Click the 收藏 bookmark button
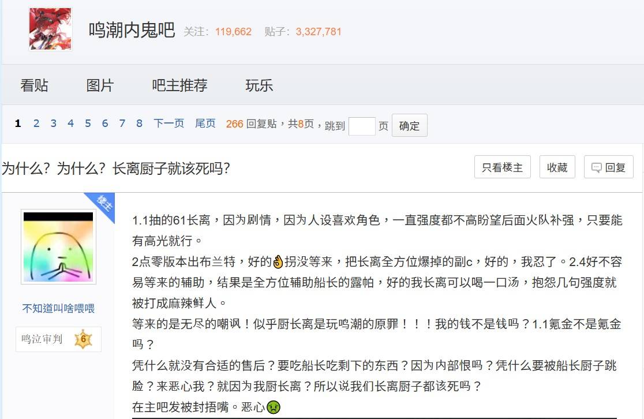This screenshot has height=419, width=644. pyautogui.click(x=557, y=167)
